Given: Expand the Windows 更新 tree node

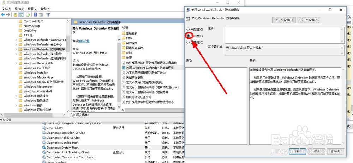Looking at the screenshot, I should click(16, 105).
